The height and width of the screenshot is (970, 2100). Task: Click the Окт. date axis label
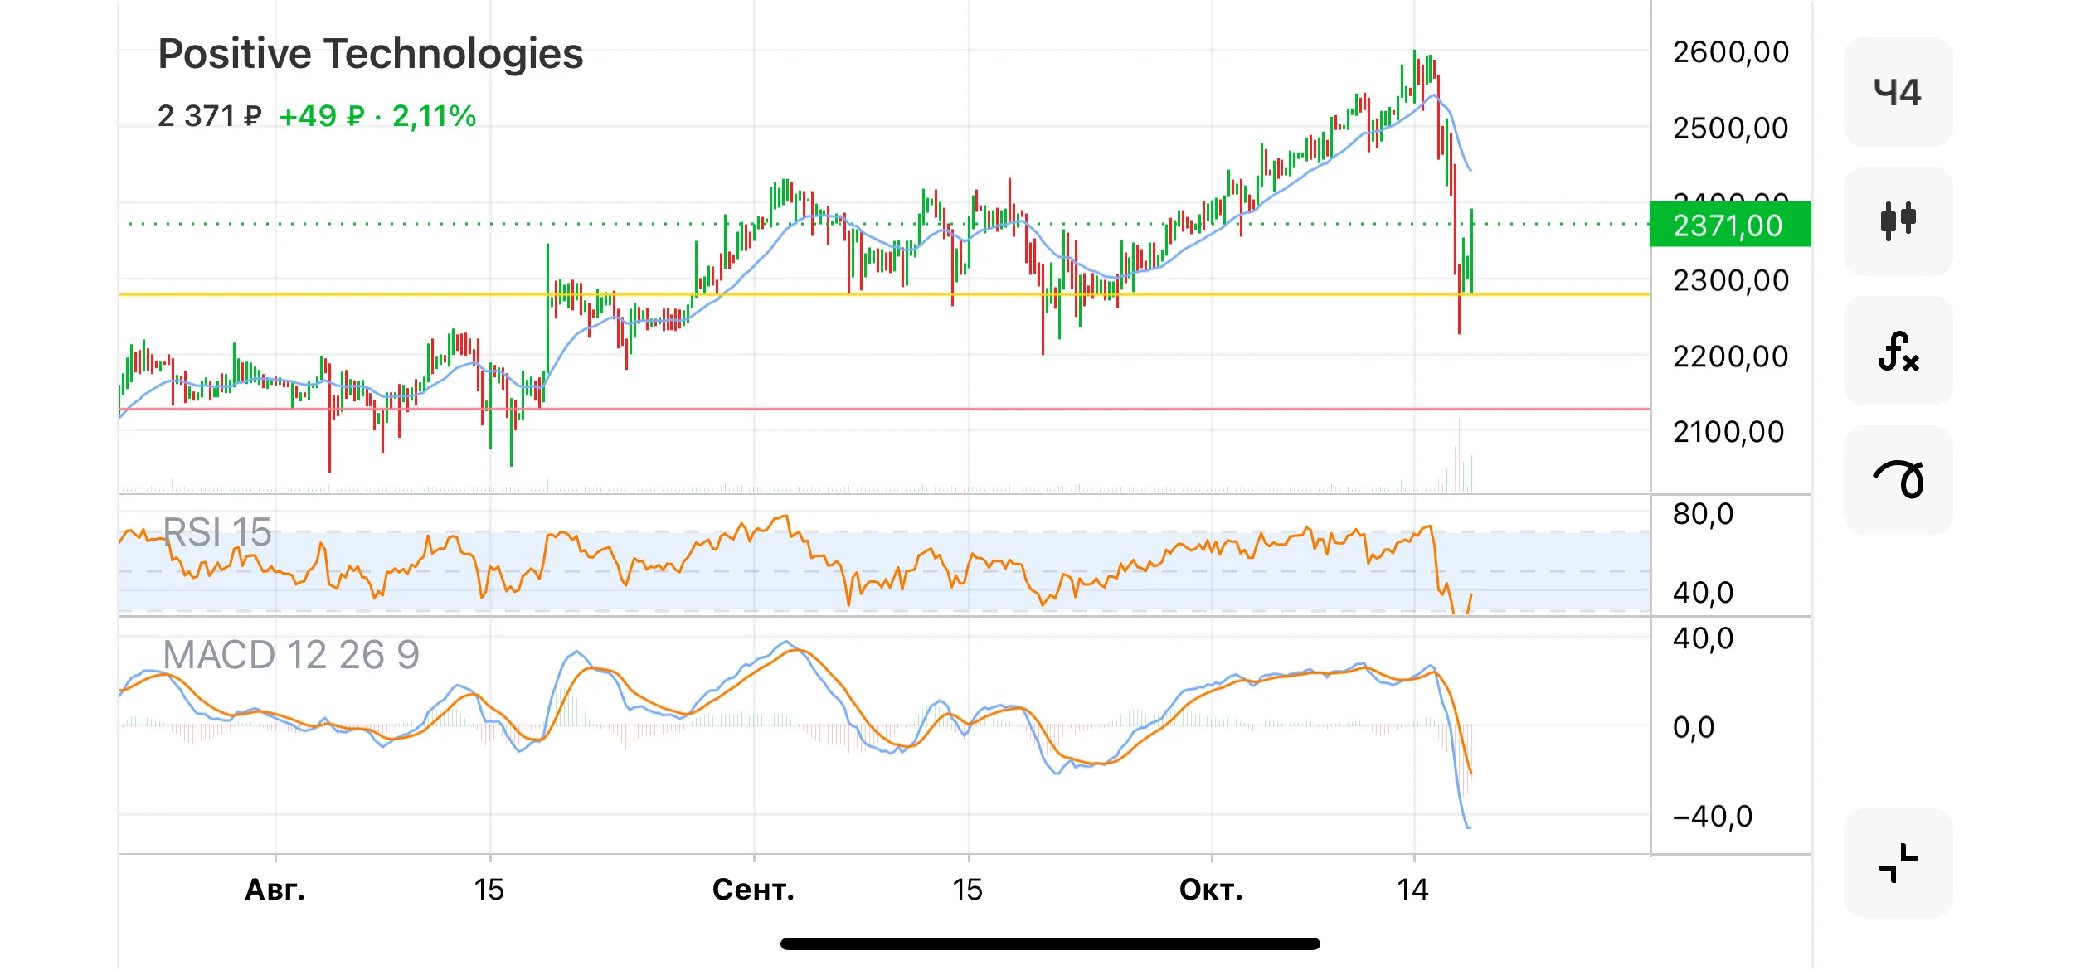coord(1211,890)
